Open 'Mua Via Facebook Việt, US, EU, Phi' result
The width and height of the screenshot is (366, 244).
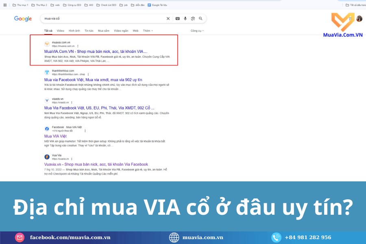pos(99,108)
